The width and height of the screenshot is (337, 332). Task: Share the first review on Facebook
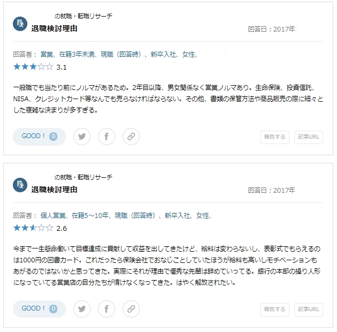(107, 137)
